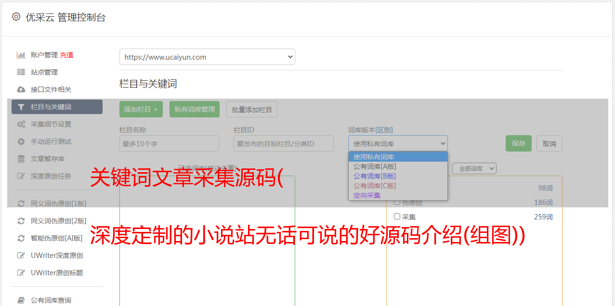Click the edit icon for 深度原创任务
Image resolution: width=615 pixels, height=306 pixels.
point(21,176)
